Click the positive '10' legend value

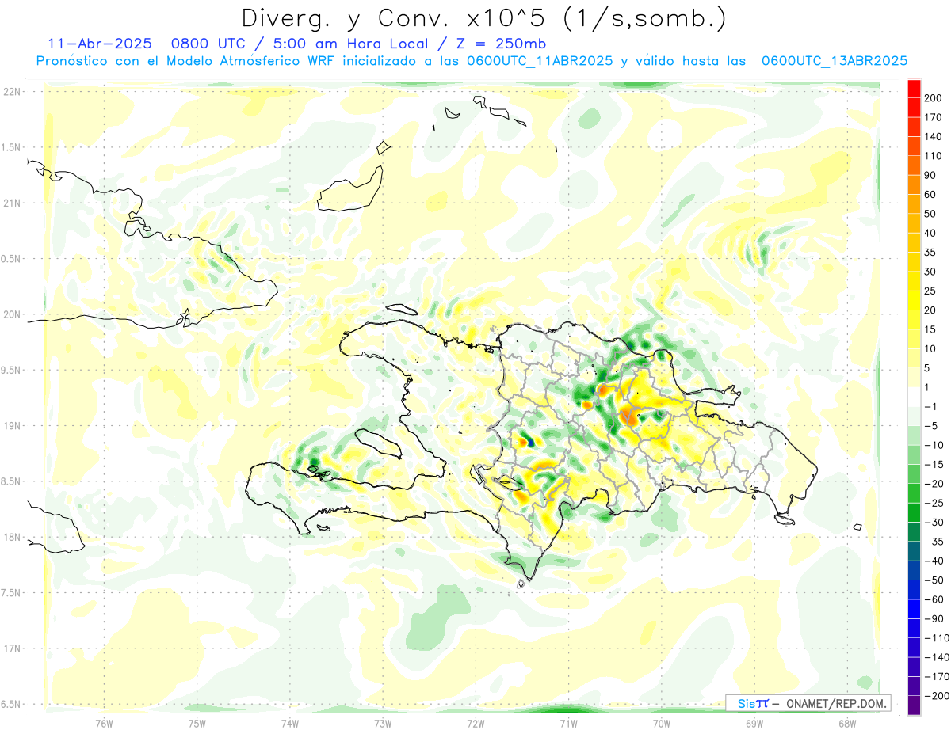(x=932, y=349)
